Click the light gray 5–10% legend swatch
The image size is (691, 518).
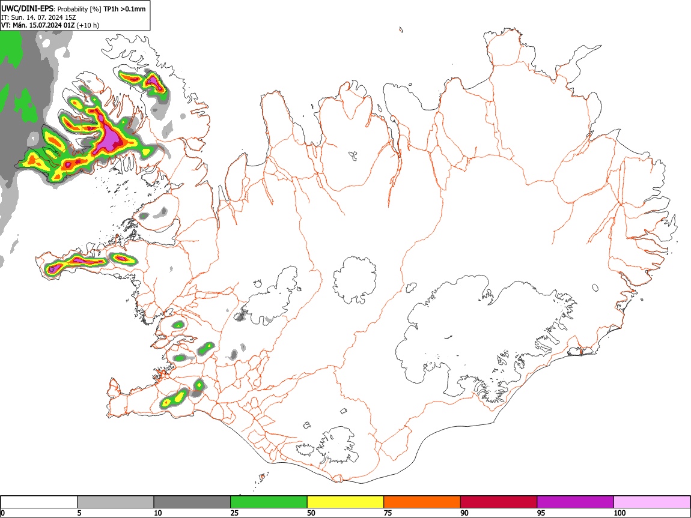coord(115,502)
